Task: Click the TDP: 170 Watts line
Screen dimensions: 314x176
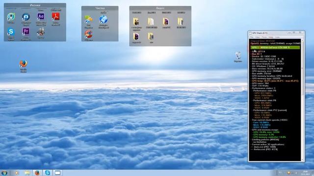Action: point(260,86)
